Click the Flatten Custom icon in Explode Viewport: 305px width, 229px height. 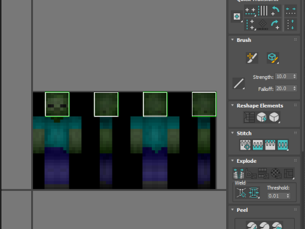[289, 174]
